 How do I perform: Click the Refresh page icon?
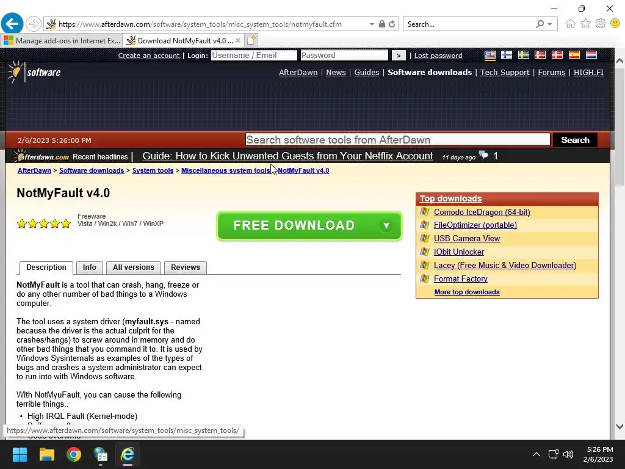pyautogui.click(x=392, y=24)
